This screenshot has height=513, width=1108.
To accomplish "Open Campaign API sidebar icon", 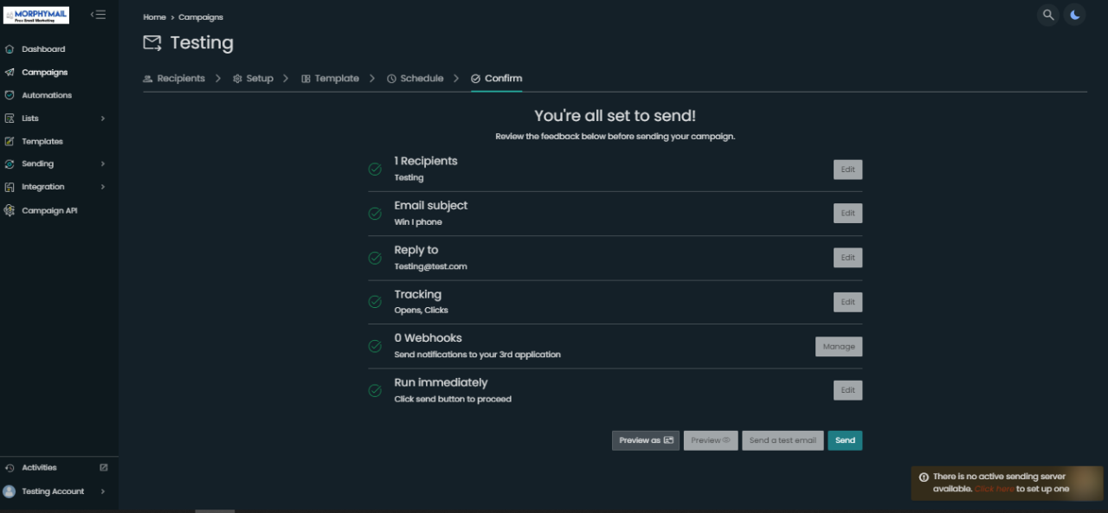I will point(10,210).
